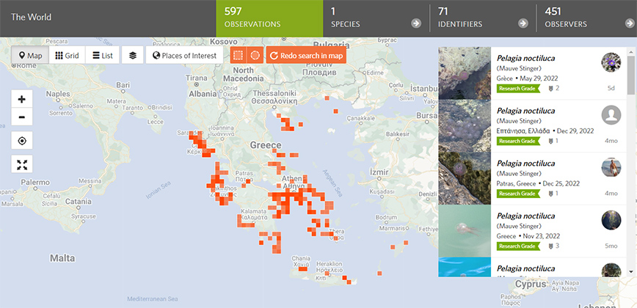637x308 pixels.
Task: Click the observations list scrollbar
Action: click(632, 73)
